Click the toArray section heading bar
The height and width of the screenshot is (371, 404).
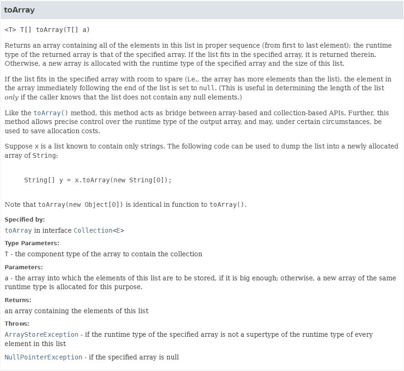click(x=202, y=10)
